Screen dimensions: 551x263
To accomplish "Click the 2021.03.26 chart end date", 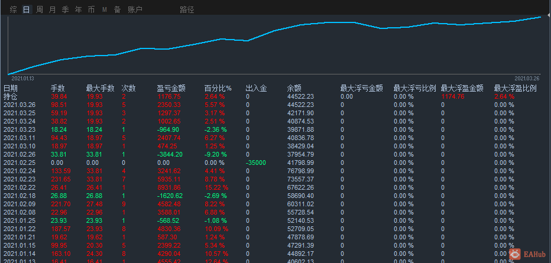I will click(x=527, y=78).
